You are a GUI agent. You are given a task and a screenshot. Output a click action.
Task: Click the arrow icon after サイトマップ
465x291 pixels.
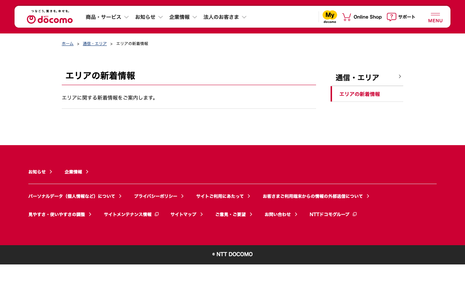point(202,214)
